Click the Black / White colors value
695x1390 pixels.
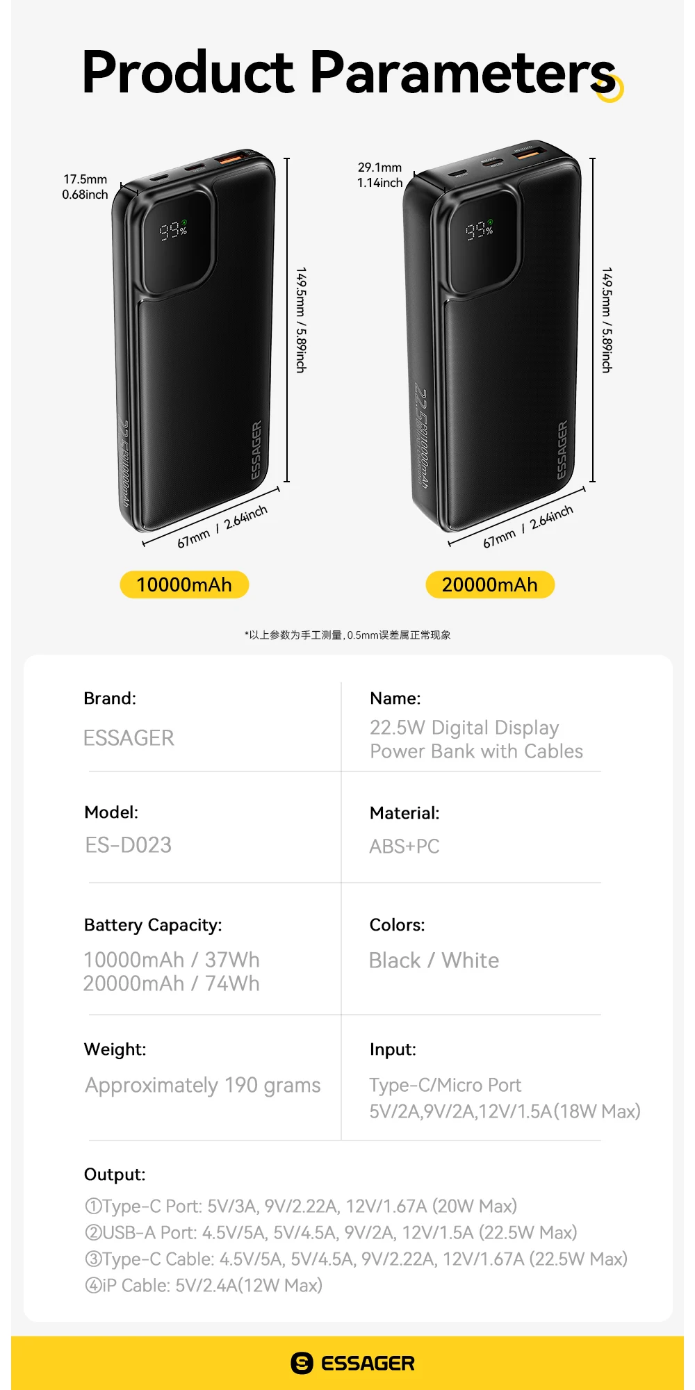(434, 960)
